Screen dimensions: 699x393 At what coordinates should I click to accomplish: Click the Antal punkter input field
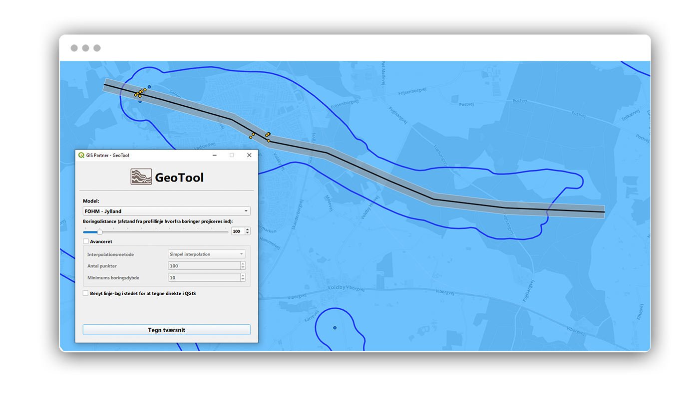(x=204, y=266)
